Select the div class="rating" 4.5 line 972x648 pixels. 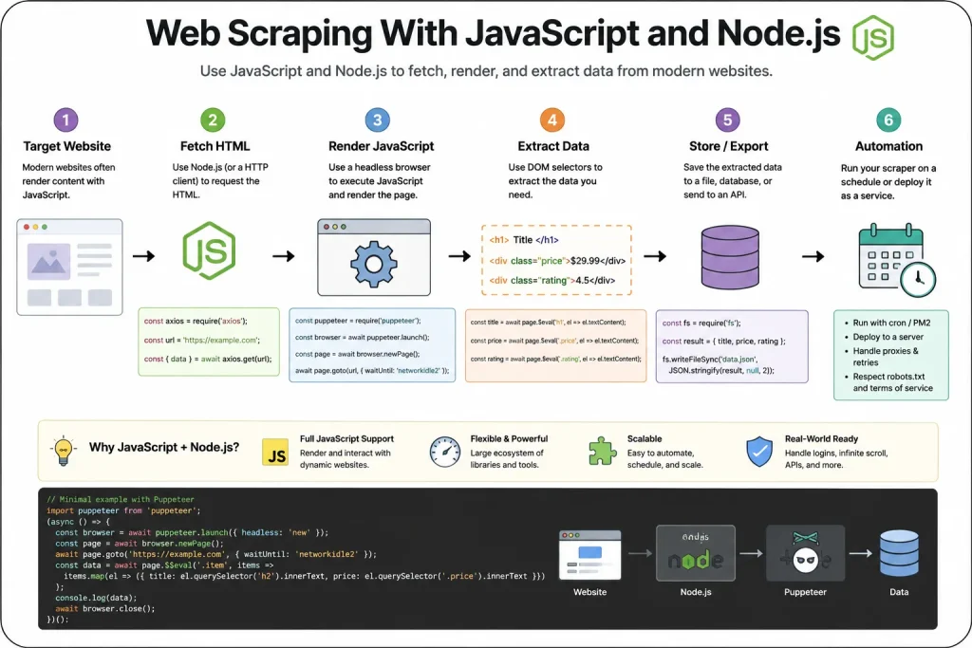pyautogui.click(x=551, y=281)
